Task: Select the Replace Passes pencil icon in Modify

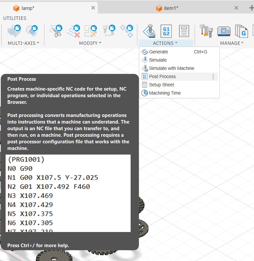Action: (x=90, y=31)
